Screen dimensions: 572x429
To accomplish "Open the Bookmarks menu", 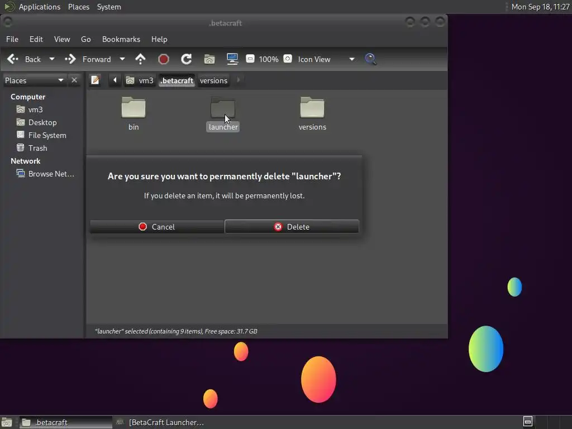I will pyautogui.click(x=121, y=39).
